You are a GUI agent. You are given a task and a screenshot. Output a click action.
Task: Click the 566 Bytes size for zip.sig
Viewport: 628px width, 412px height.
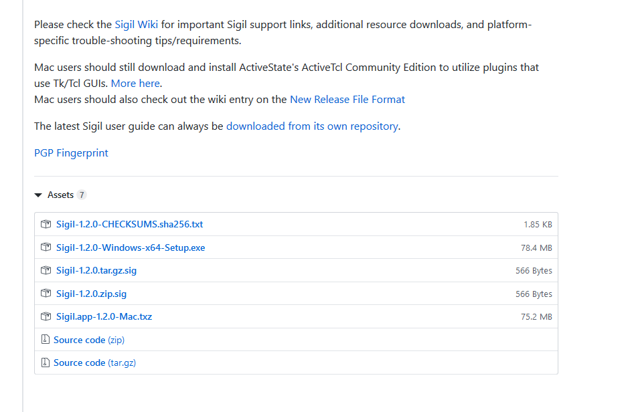point(534,294)
